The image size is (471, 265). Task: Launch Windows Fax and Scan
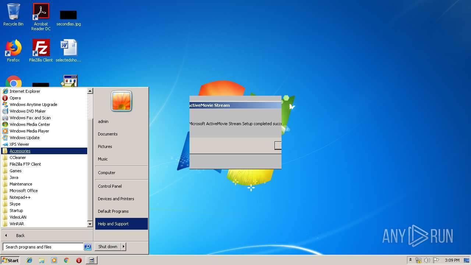(44, 118)
